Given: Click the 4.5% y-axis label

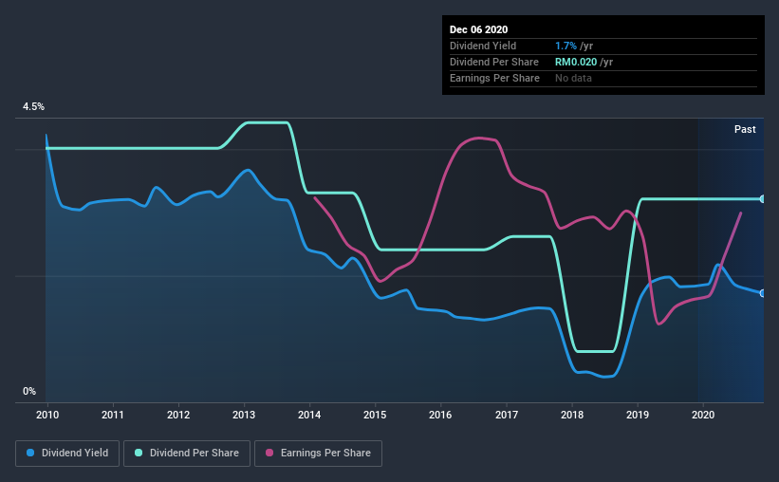Looking at the screenshot, I should 33,107.
